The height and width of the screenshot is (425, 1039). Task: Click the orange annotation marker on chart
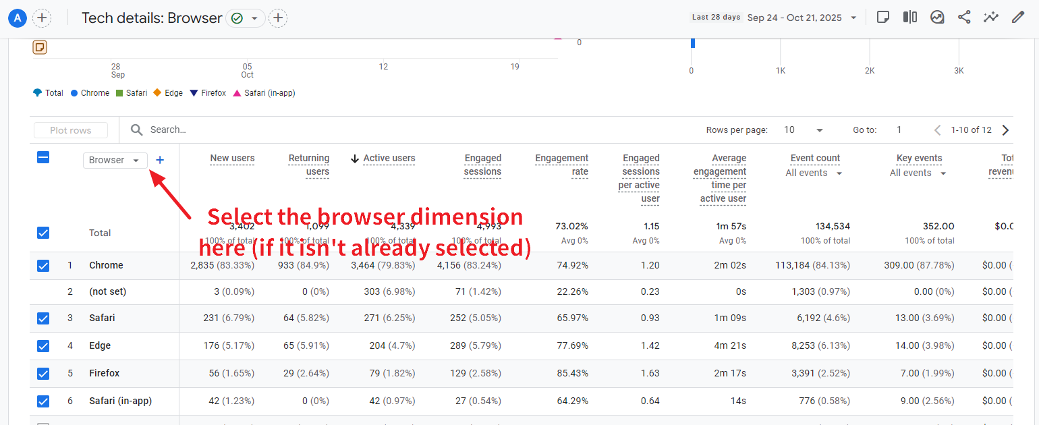click(40, 47)
